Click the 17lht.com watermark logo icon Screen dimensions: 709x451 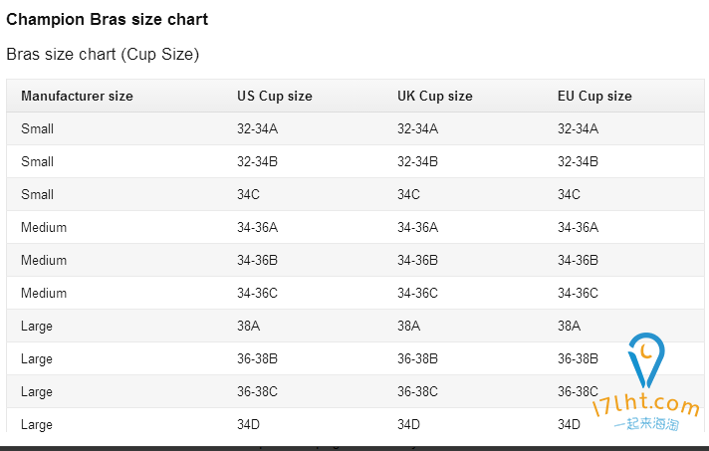646,359
